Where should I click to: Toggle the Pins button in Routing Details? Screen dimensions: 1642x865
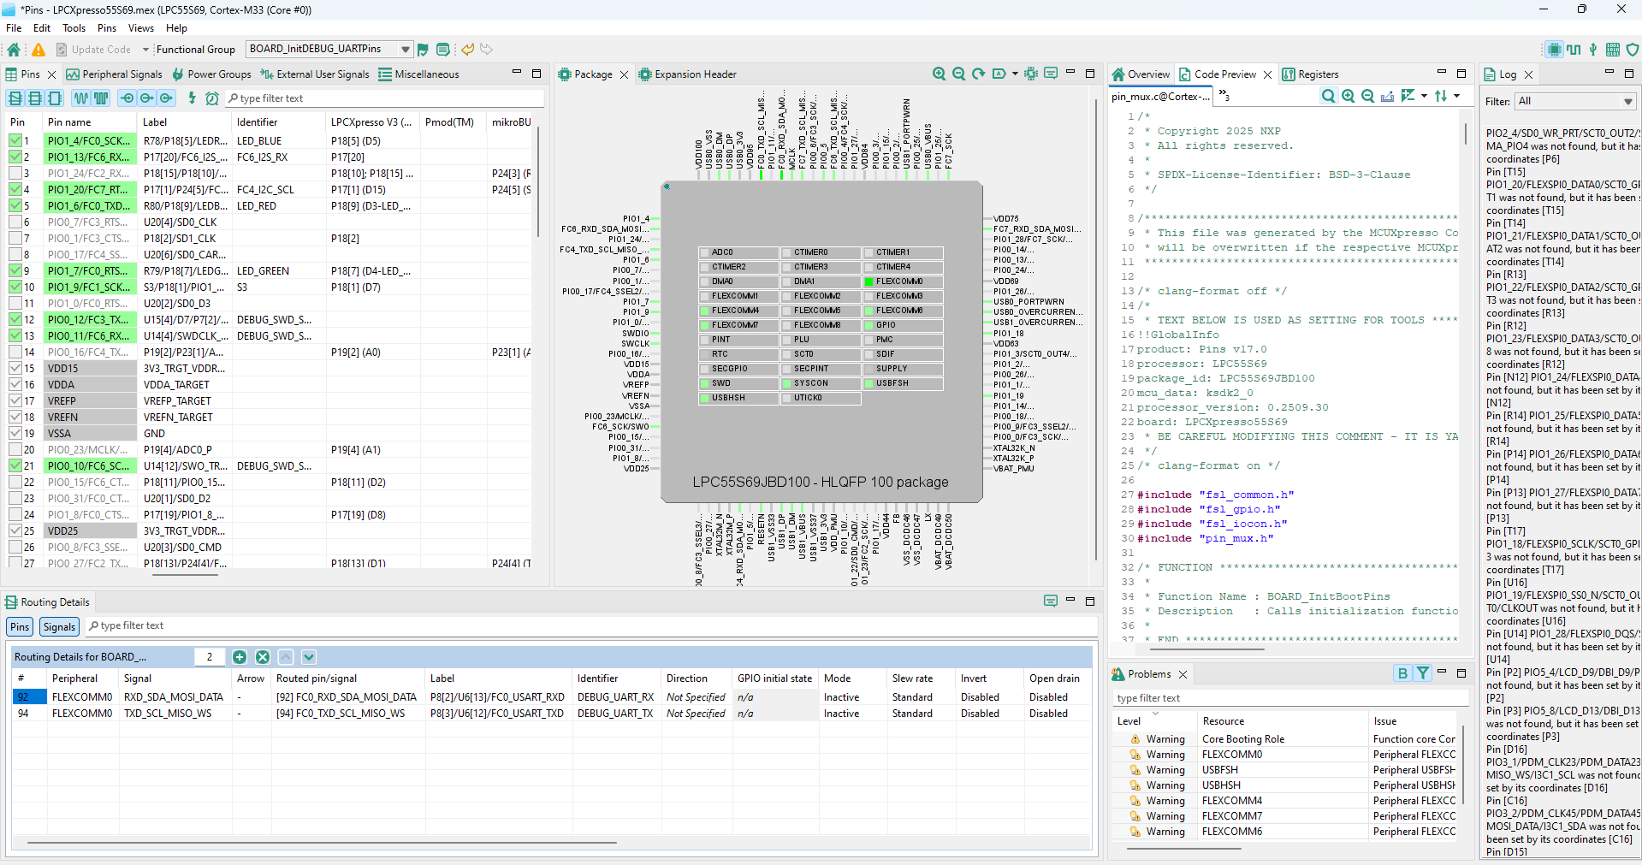point(20,627)
